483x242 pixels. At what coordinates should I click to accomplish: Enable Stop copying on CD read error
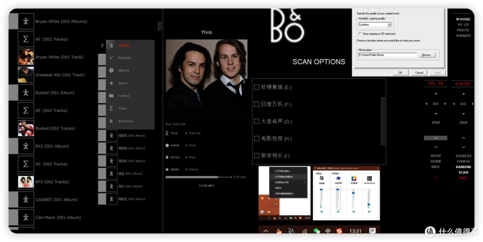pos(360,34)
